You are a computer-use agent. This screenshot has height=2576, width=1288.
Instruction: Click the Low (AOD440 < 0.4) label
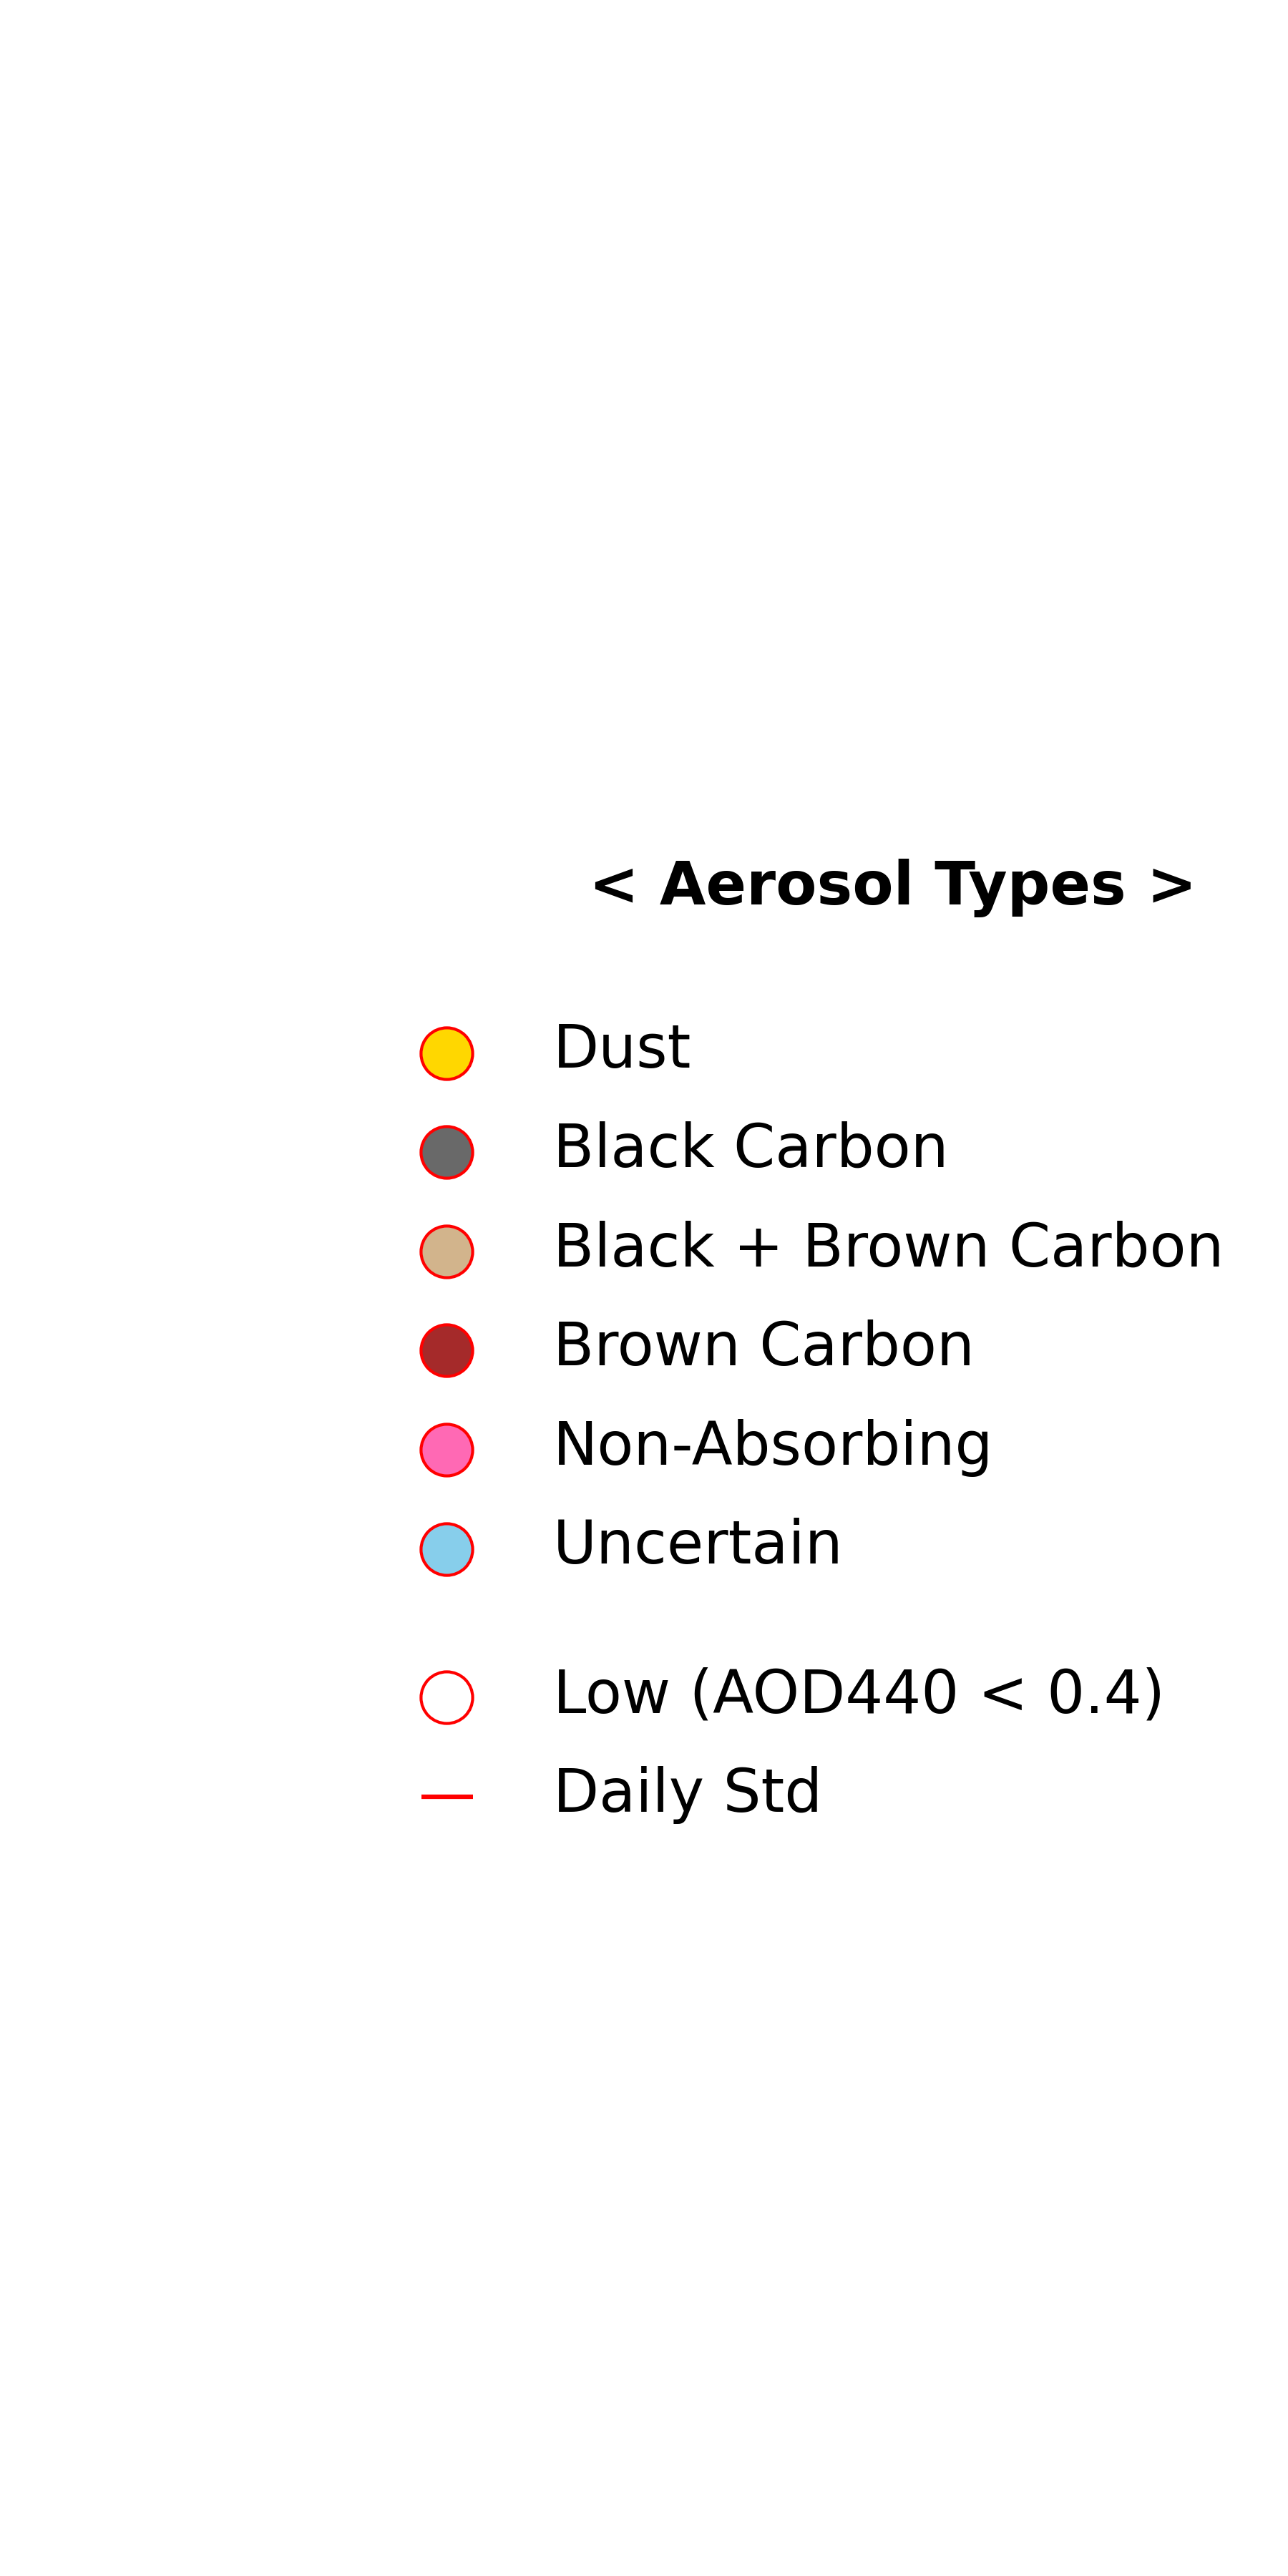(859, 1693)
